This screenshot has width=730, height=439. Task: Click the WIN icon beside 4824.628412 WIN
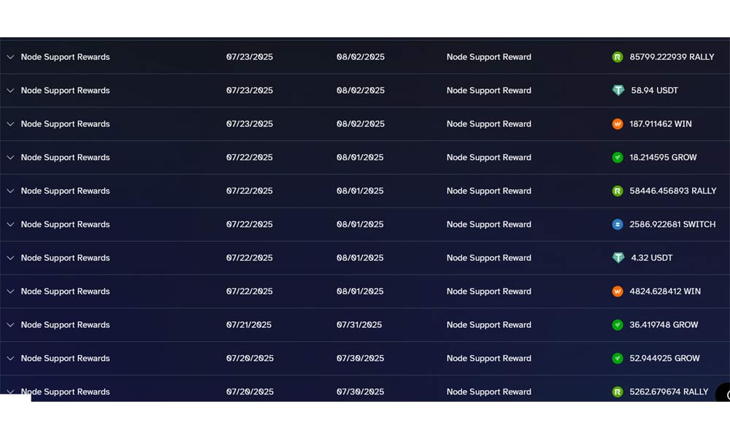[618, 291]
